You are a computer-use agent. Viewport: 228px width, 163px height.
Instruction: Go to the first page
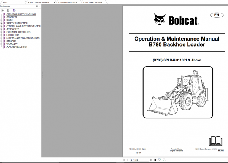(x=123, y=160)
